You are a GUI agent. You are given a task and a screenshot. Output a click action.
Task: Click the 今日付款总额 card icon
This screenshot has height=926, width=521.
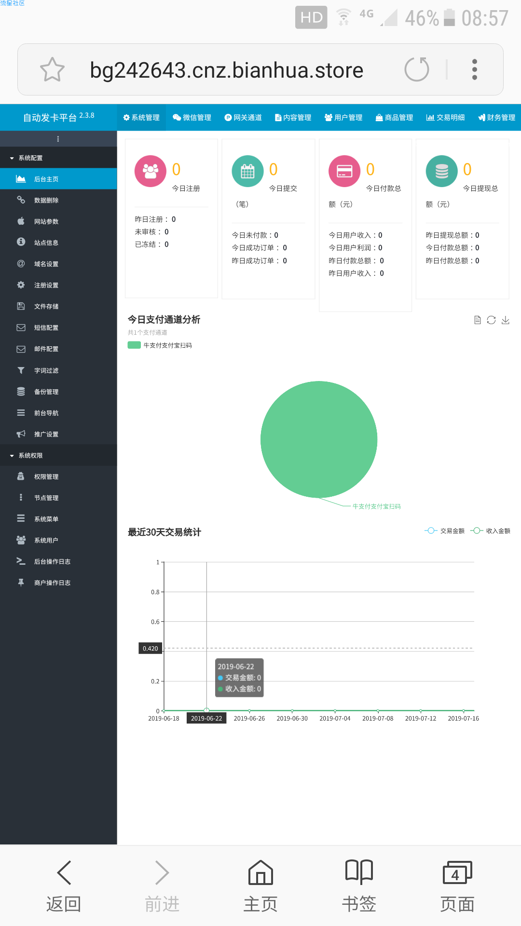pyautogui.click(x=344, y=171)
